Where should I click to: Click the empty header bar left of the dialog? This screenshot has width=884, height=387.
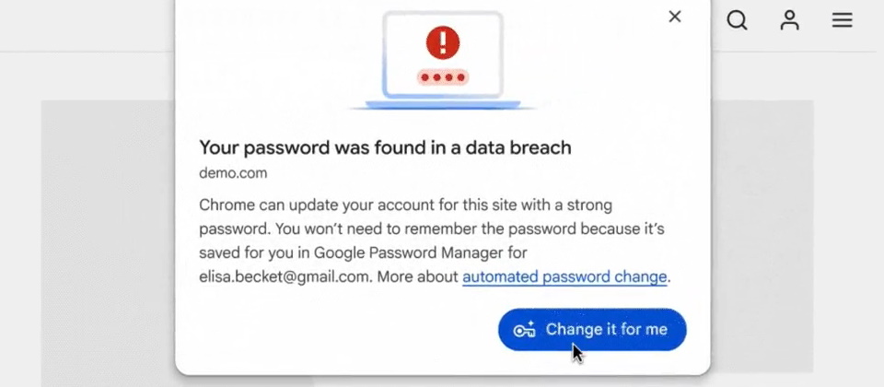[x=87, y=26]
